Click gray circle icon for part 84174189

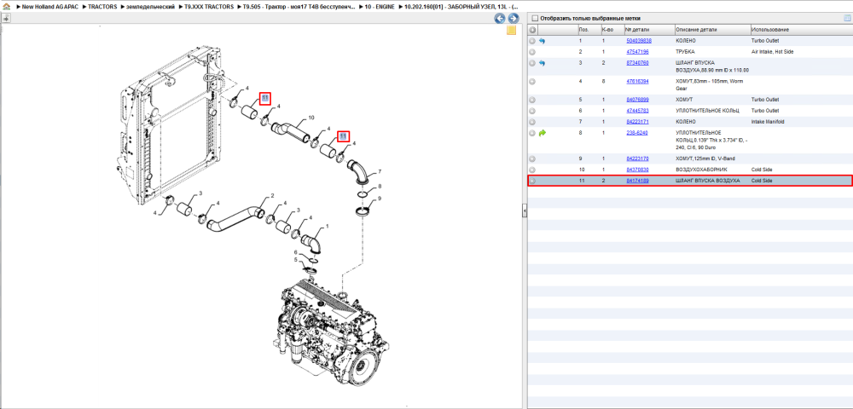532,181
